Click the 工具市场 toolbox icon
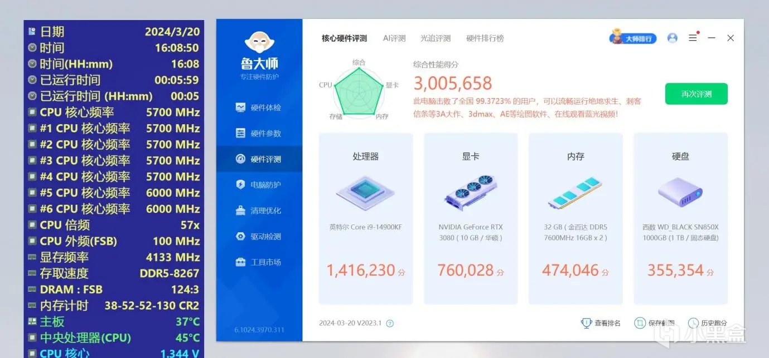 (x=240, y=262)
